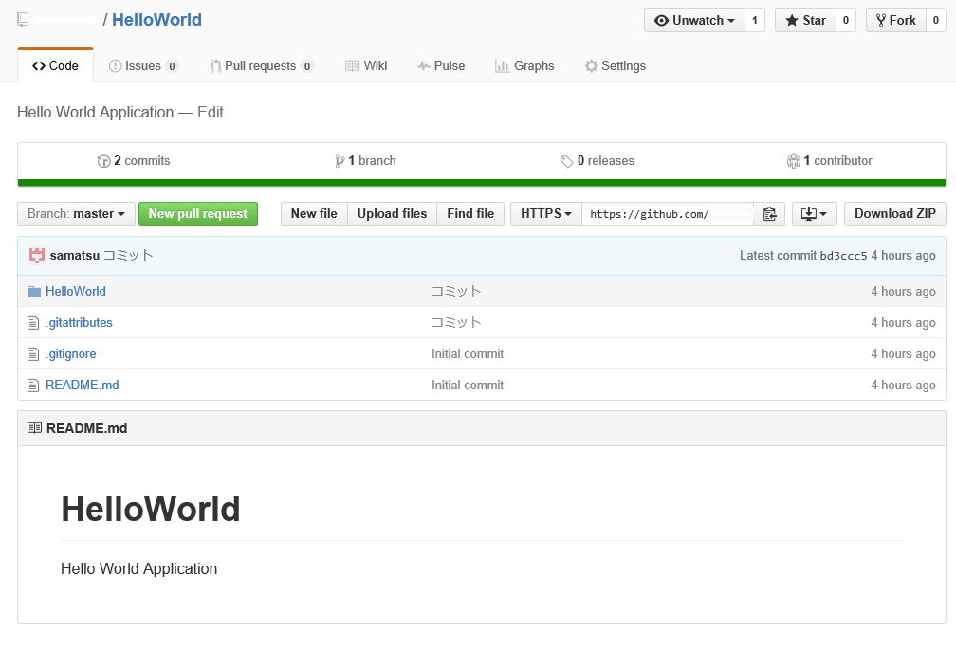Select the https://github.com clone URL field
The width and height of the screenshot is (956, 647).
pos(669,214)
